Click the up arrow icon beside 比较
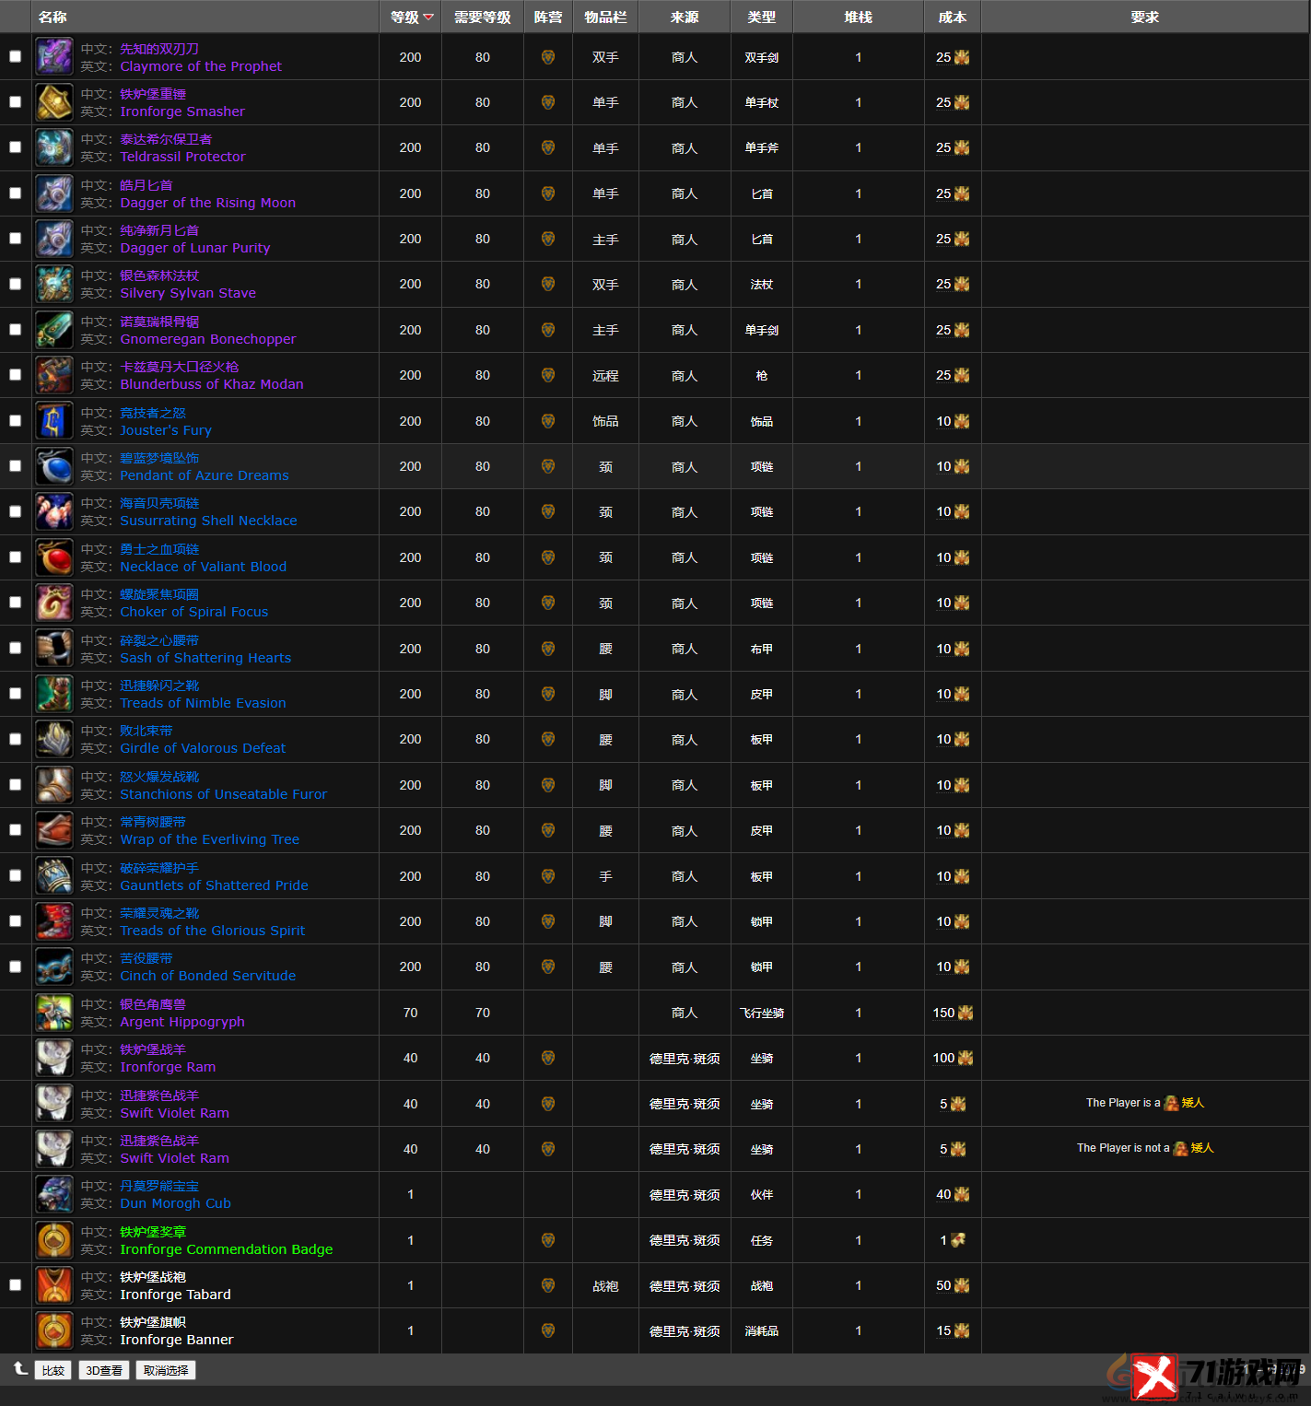This screenshot has width=1311, height=1406. [x=20, y=1369]
